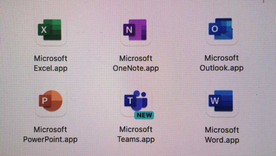Viewport: 276px width, 156px height.
Task: Click the people silhouette on Teams icon
Action: (x=142, y=100)
